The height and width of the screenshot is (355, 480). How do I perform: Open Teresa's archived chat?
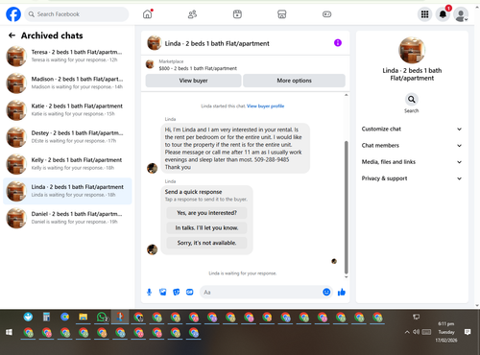click(67, 56)
